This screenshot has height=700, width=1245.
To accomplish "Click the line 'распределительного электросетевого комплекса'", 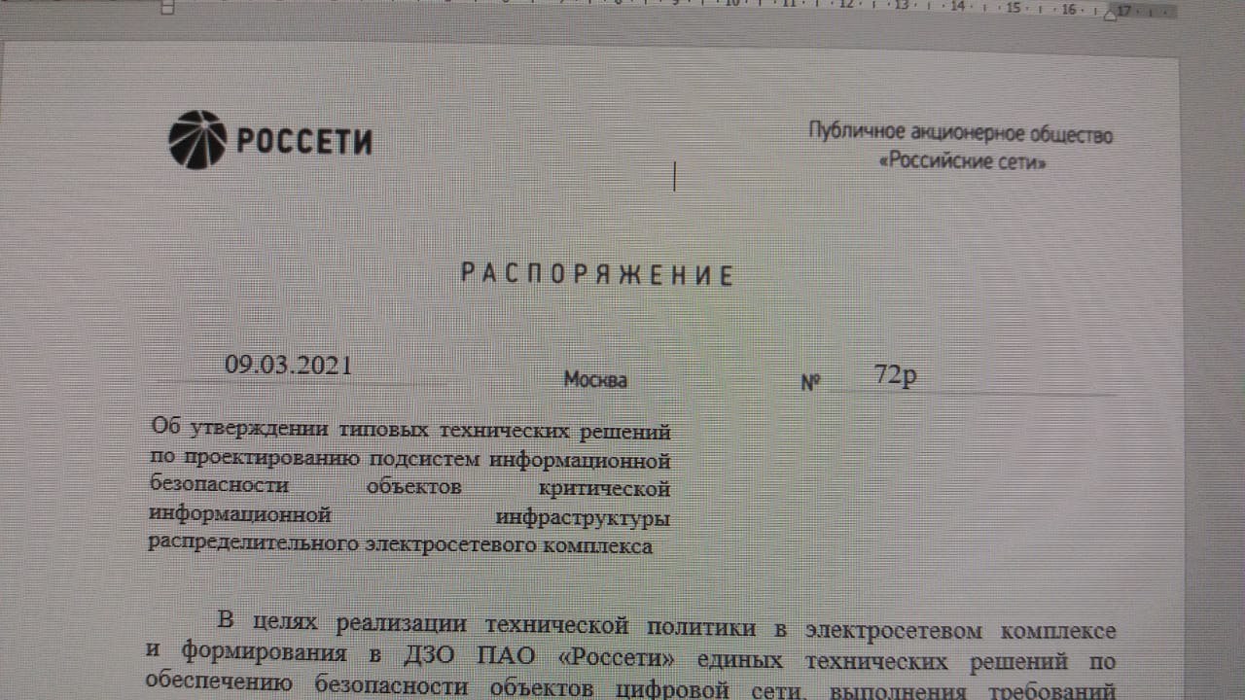I will pyautogui.click(x=401, y=544).
